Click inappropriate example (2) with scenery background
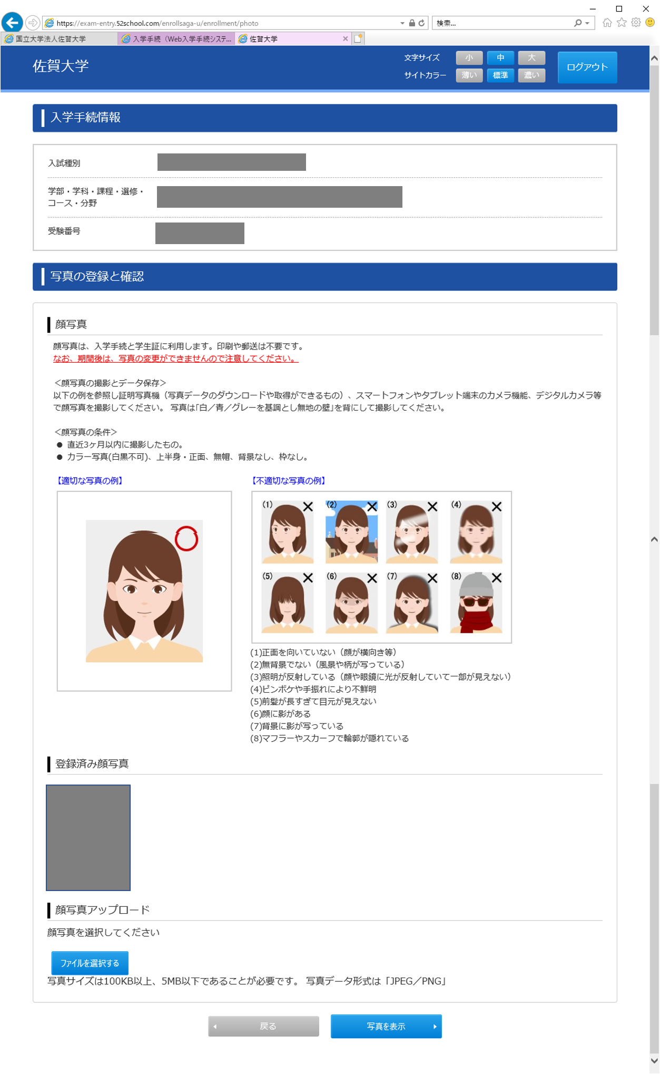This screenshot has width=660, height=1074. click(x=351, y=531)
